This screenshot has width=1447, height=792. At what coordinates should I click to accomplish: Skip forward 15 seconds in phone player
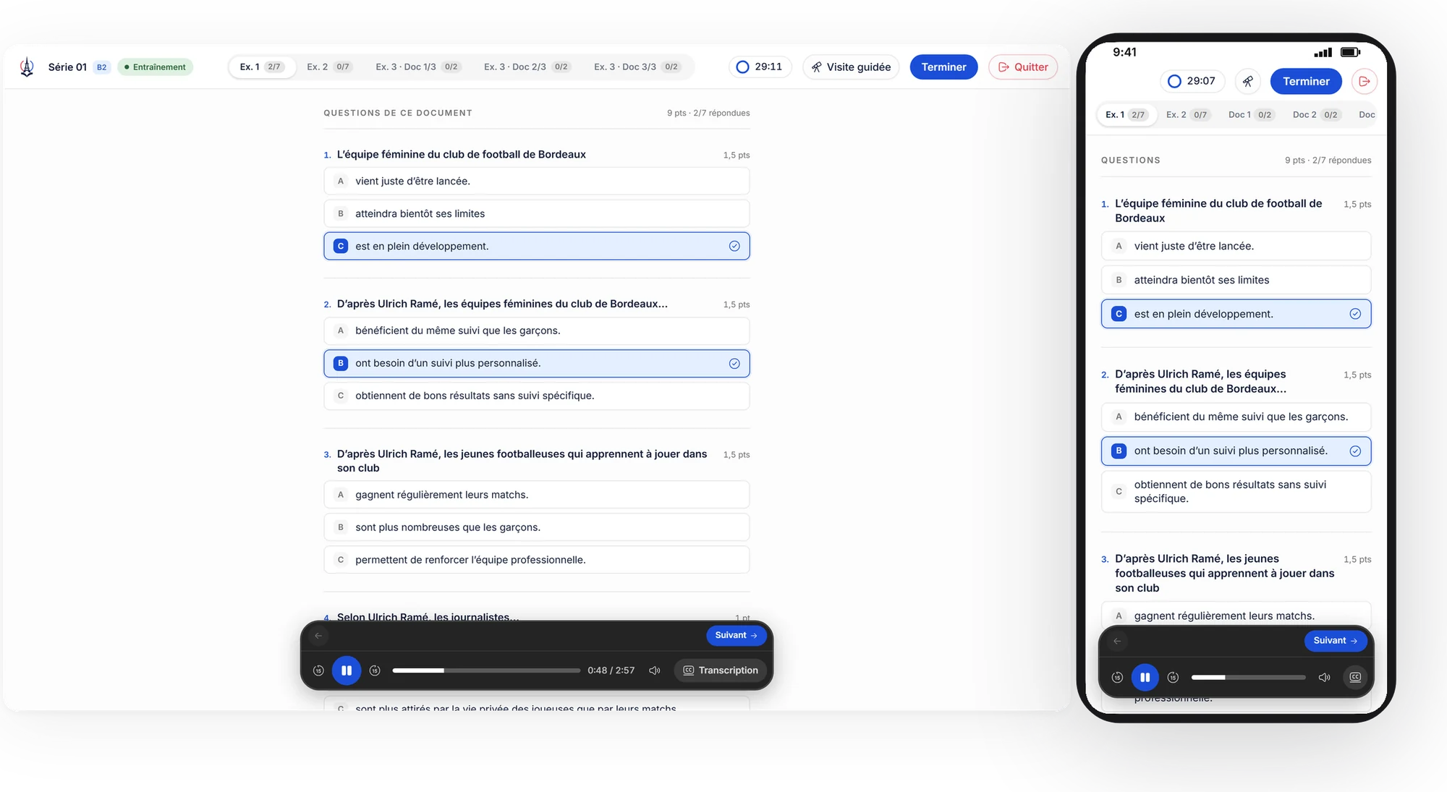(x=1173, y=677)
